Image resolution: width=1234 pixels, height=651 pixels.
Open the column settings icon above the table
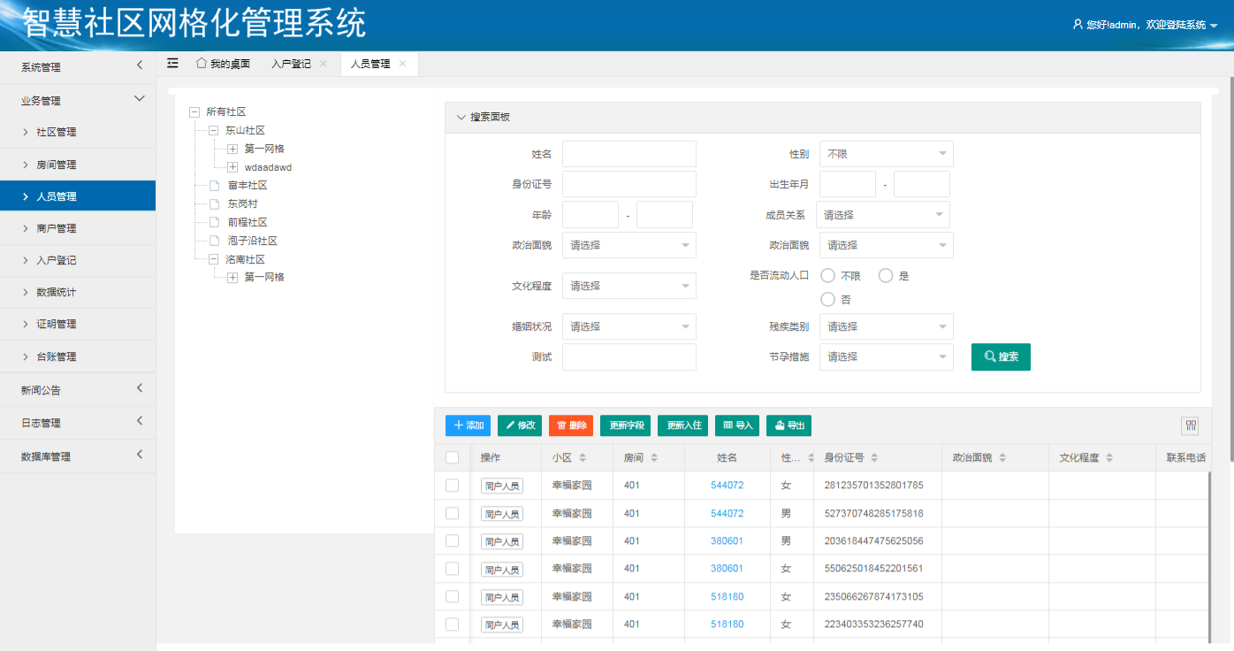pyautogui.click(x=1189, y=425)
